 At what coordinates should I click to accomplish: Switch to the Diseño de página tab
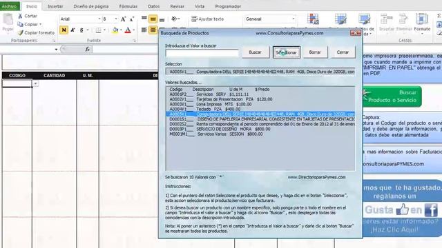(x=91, y=6)
